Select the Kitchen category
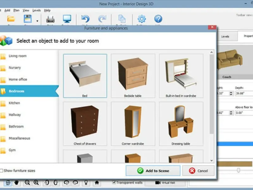The image size is (253, 190). click(x=29, y=103)
